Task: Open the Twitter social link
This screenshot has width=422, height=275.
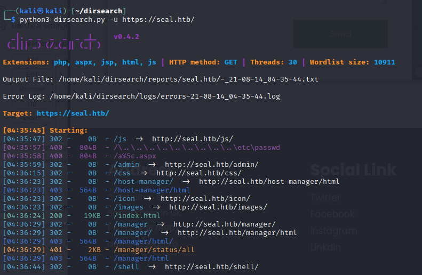Action: coord(325,198)
